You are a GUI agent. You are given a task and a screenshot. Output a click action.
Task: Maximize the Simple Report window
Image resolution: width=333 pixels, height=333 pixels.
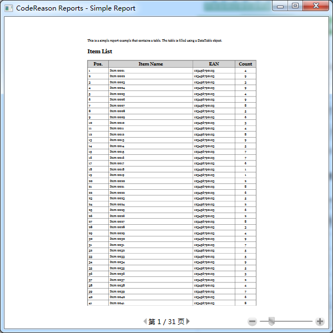295,6
